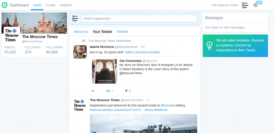Click The Moscow Times account name in header
Screen dimensions: 274x133
point(225,5)
